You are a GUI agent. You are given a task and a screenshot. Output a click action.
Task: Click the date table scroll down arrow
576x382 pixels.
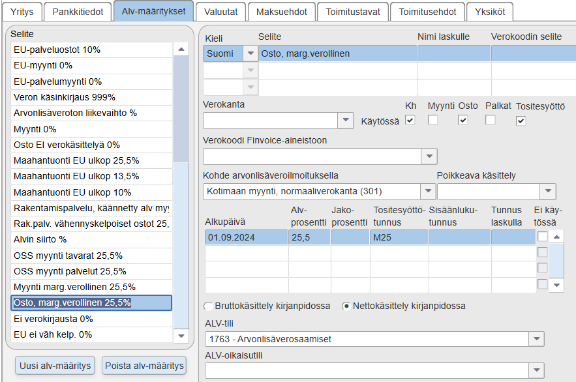[x=556, y=285]
